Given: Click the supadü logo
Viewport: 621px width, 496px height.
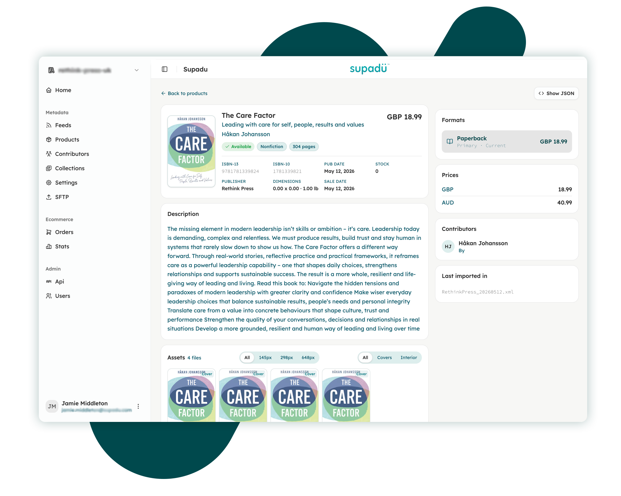Looking at the screenshot, I should coord(369,69).
